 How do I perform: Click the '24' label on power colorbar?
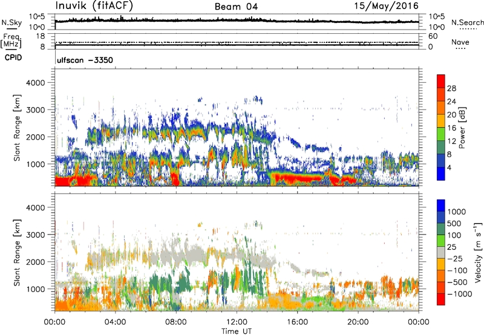click(x=451, y=102)
